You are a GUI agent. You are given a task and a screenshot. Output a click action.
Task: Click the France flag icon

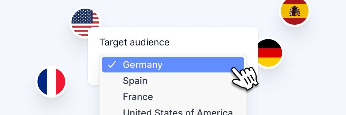[51, 82]
